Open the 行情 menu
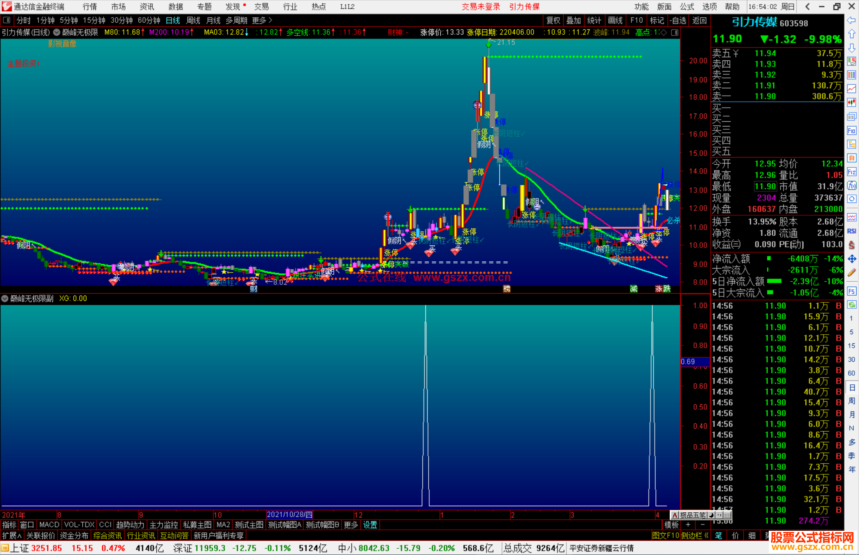 (x=90, y=7)
